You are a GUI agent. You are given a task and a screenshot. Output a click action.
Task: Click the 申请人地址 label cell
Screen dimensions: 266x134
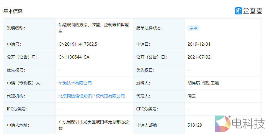tap(30, 125)
